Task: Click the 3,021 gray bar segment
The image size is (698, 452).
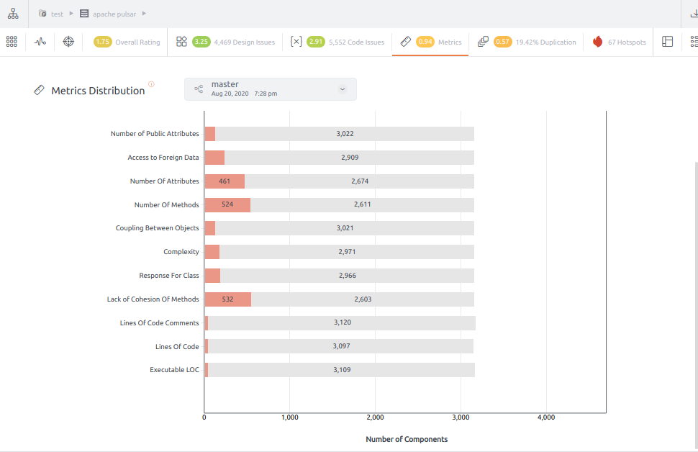Action: pyautogui.click(x=345, y=228)
